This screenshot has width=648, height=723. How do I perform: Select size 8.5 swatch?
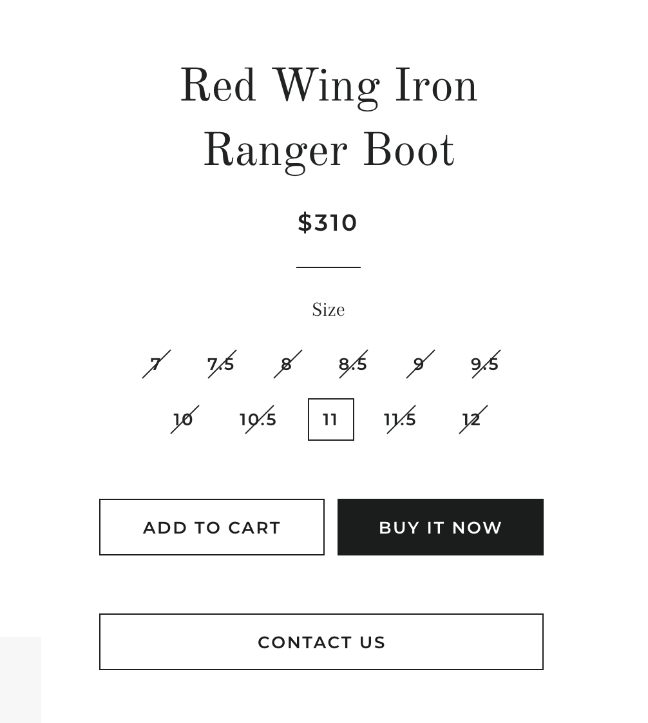[353, 364]
